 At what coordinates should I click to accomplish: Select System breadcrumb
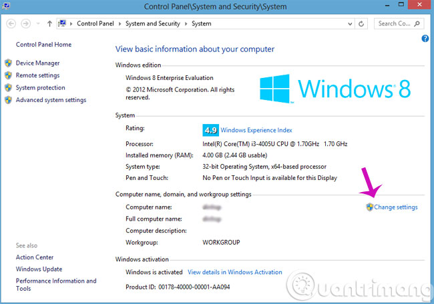[201, 24]
